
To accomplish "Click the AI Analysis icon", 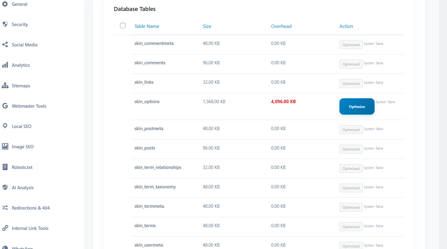I will coord(5,187).
